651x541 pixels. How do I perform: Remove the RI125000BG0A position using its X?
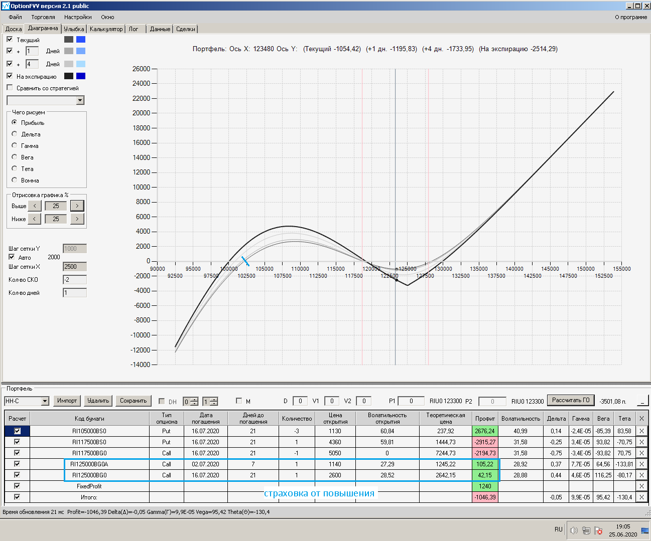[641, 464]
